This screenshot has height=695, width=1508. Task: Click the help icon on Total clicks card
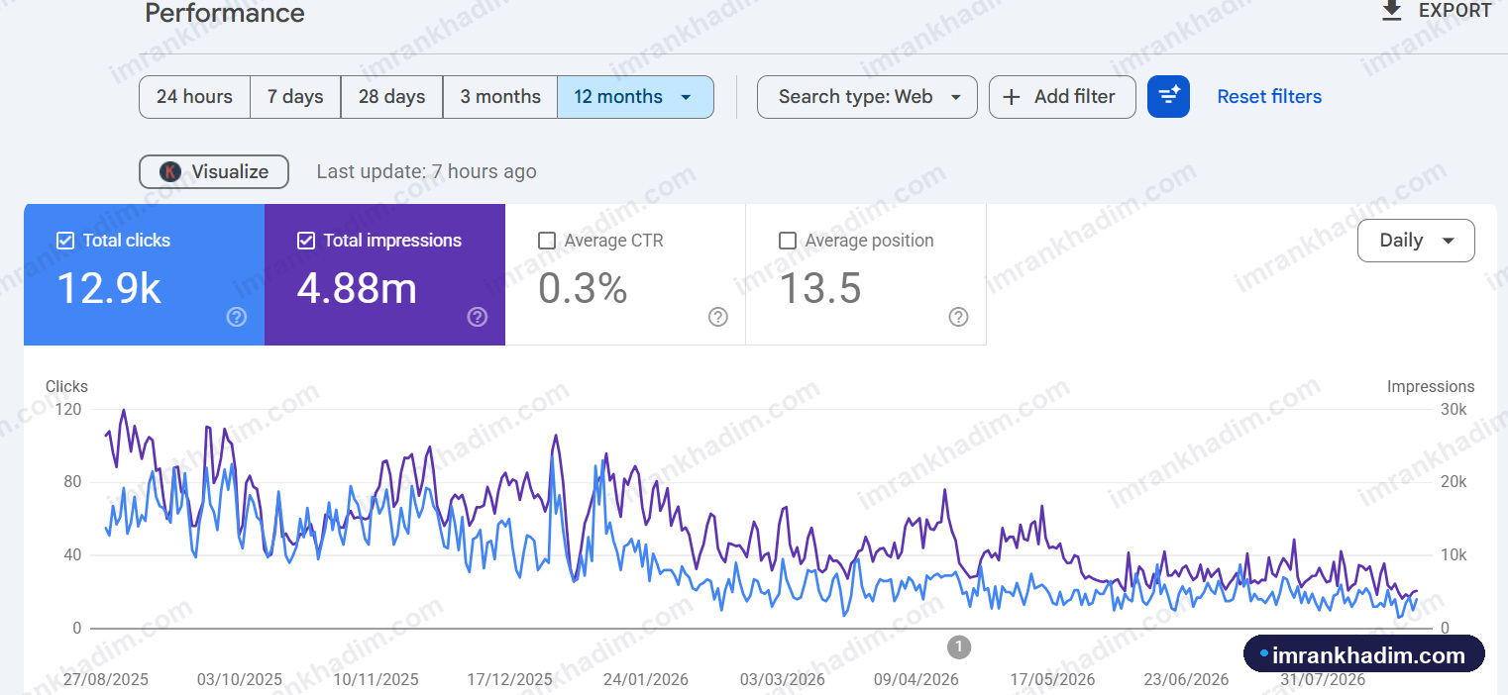tap(236, 317)
